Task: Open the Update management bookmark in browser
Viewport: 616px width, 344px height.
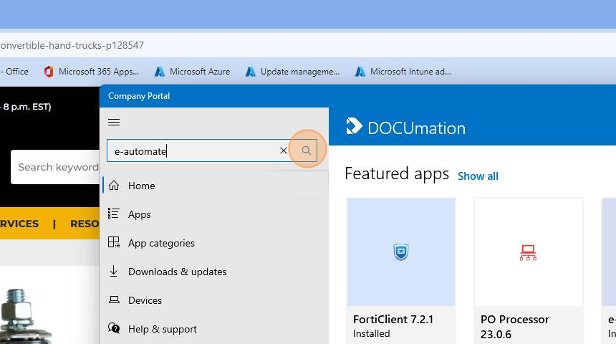Action: coord(292,72)
